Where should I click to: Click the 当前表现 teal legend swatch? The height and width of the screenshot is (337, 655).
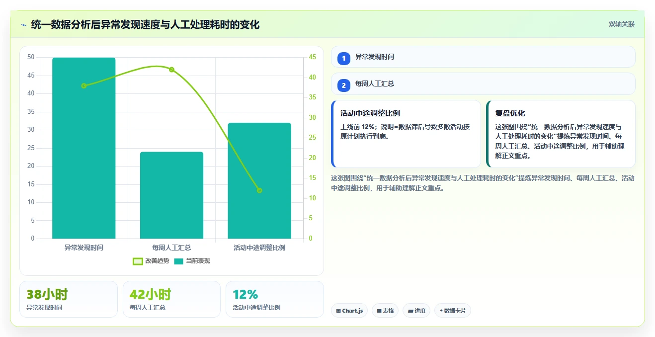[179, 261]
